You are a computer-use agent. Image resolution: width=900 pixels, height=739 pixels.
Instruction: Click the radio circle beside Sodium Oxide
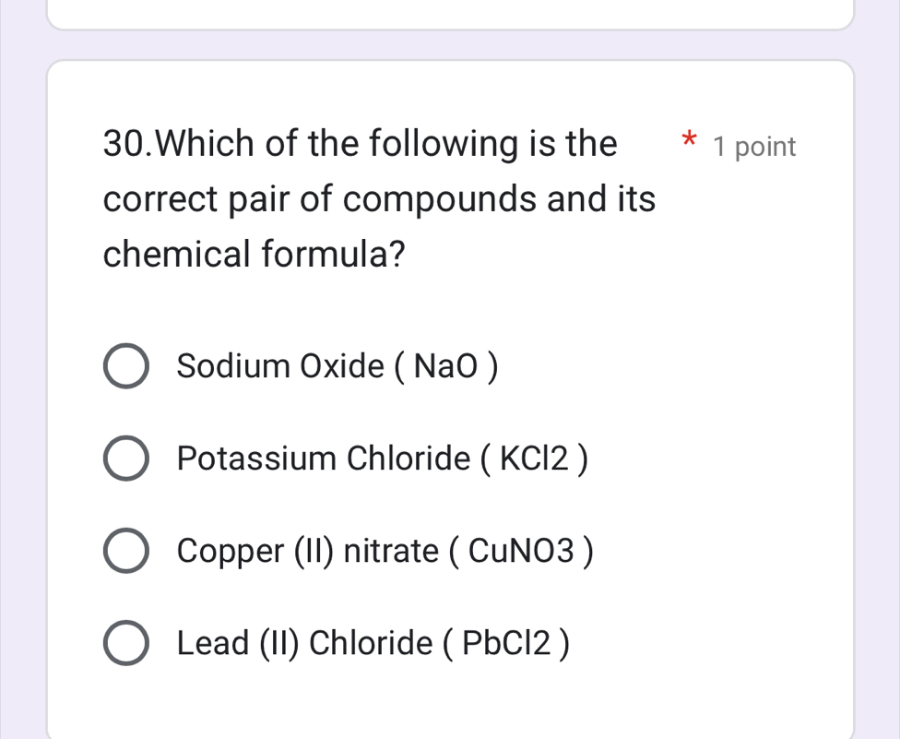pos(126,365)
